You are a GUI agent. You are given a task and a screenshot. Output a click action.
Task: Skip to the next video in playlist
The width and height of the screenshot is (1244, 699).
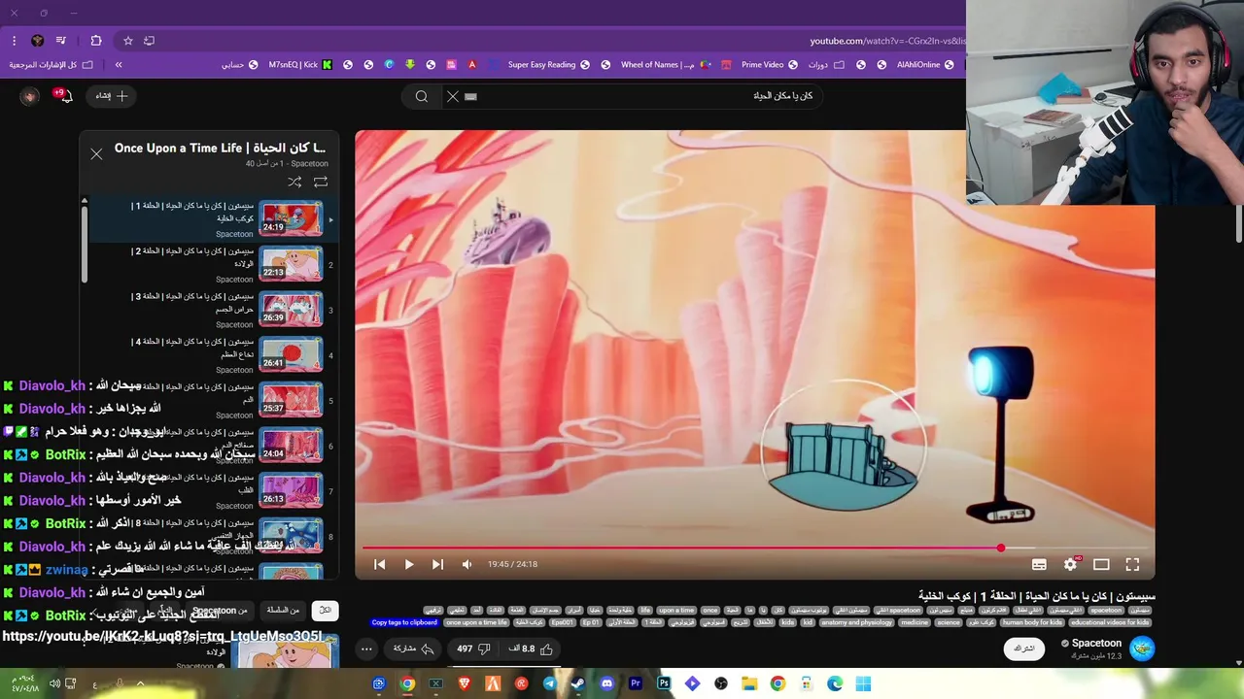[437, 564]
